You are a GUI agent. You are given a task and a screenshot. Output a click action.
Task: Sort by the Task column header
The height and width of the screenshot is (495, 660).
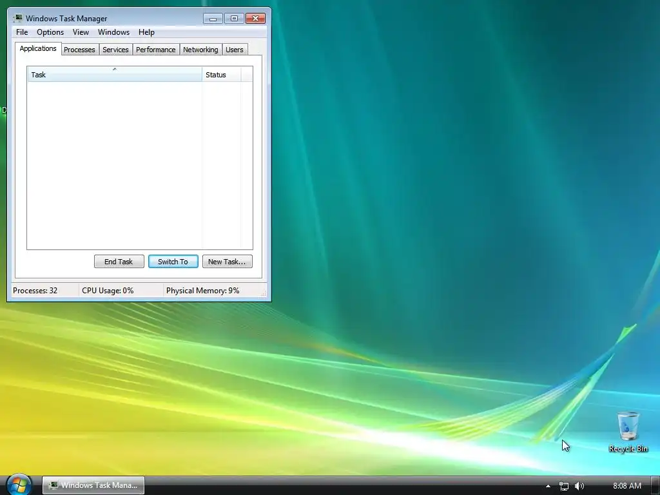(x=115, y=75)
